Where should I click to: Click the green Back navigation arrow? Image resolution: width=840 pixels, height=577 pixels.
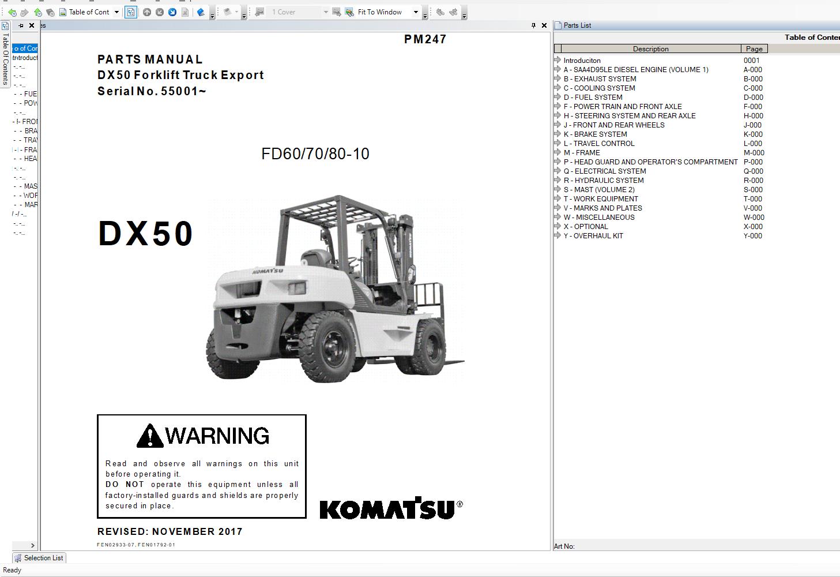13,12
